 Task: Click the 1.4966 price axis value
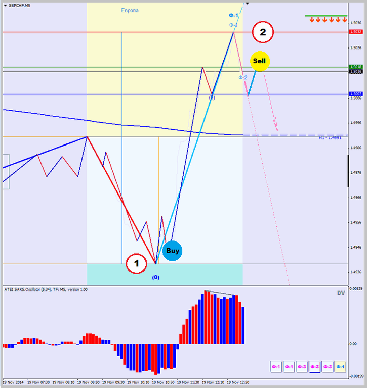tap(355, 198)
